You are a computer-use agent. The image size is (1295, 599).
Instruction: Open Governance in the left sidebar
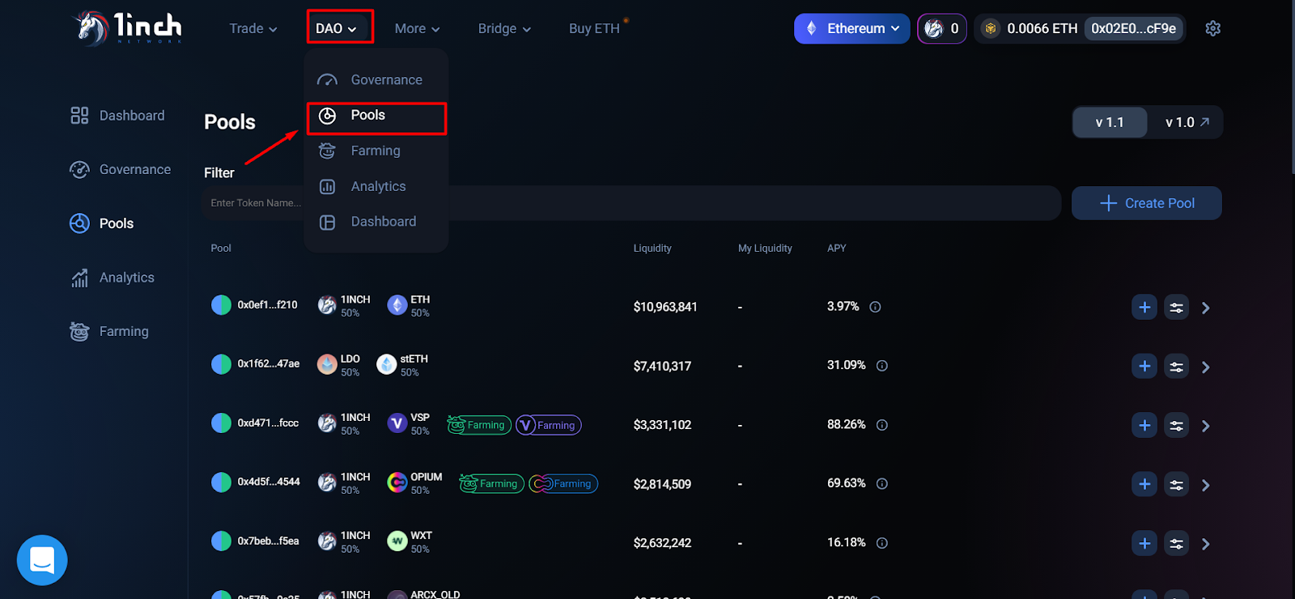pos(120,169)
